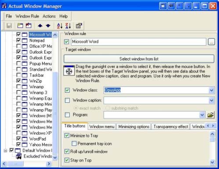Select the substring match radio button
Screen dimensions: 219x169
point(108,108)
